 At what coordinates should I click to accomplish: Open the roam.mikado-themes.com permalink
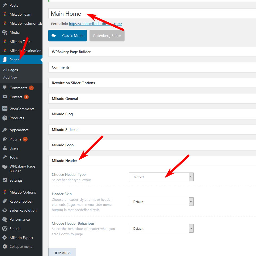[x=96, y=24]
